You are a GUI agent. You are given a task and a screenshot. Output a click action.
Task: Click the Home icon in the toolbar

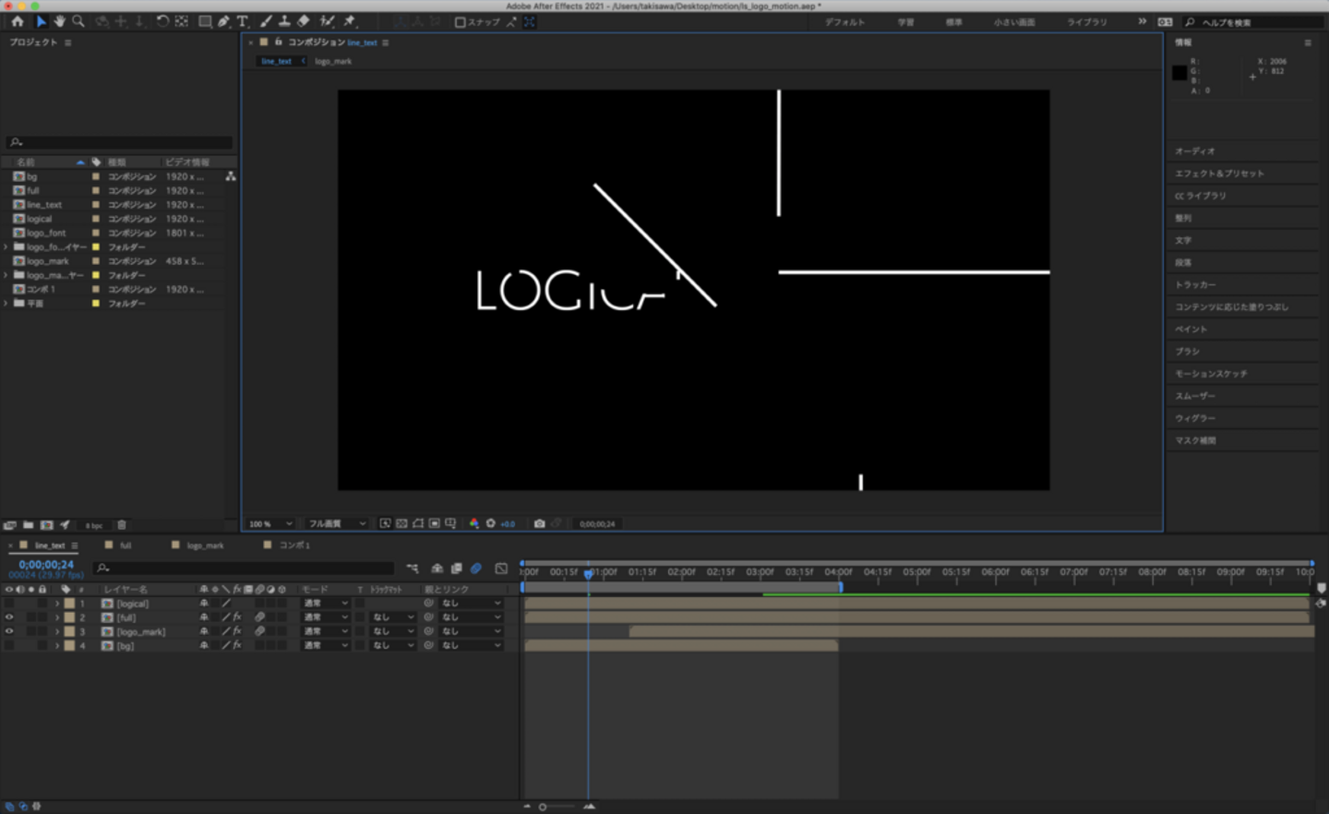tap(18, 21)
